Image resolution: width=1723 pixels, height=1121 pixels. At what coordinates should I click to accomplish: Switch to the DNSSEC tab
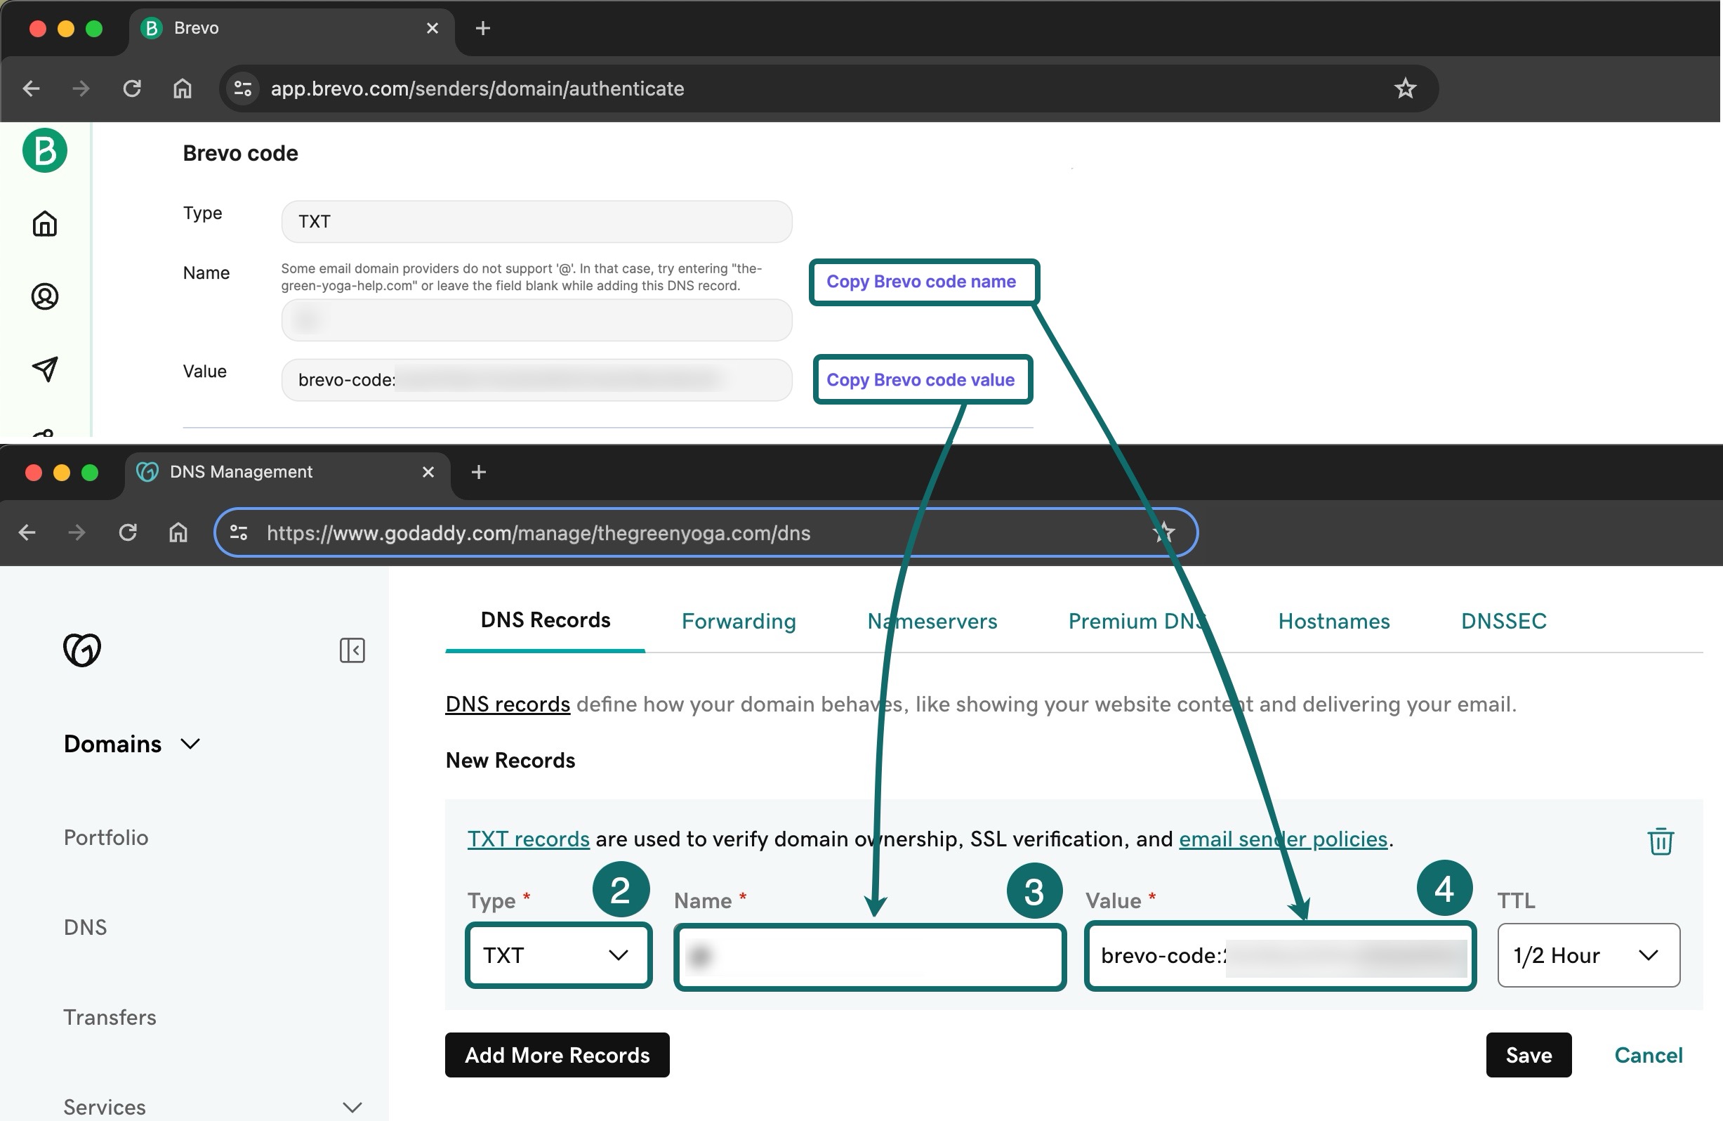[1504, 622]
